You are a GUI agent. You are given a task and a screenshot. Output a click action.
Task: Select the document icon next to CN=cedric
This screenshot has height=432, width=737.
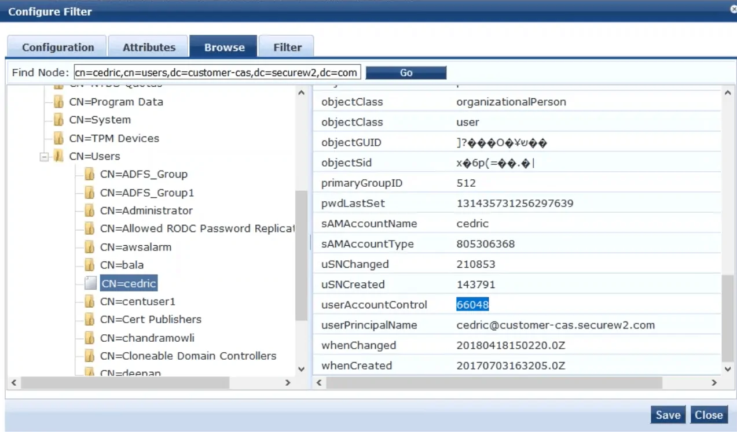(90, 283)
